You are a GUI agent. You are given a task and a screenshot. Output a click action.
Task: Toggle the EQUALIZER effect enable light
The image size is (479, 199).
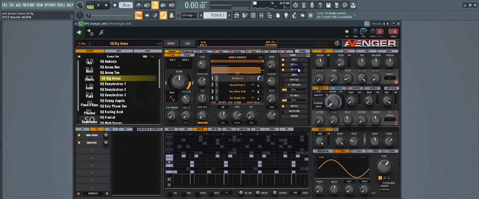pyautogui.click(x=79, y=142)
